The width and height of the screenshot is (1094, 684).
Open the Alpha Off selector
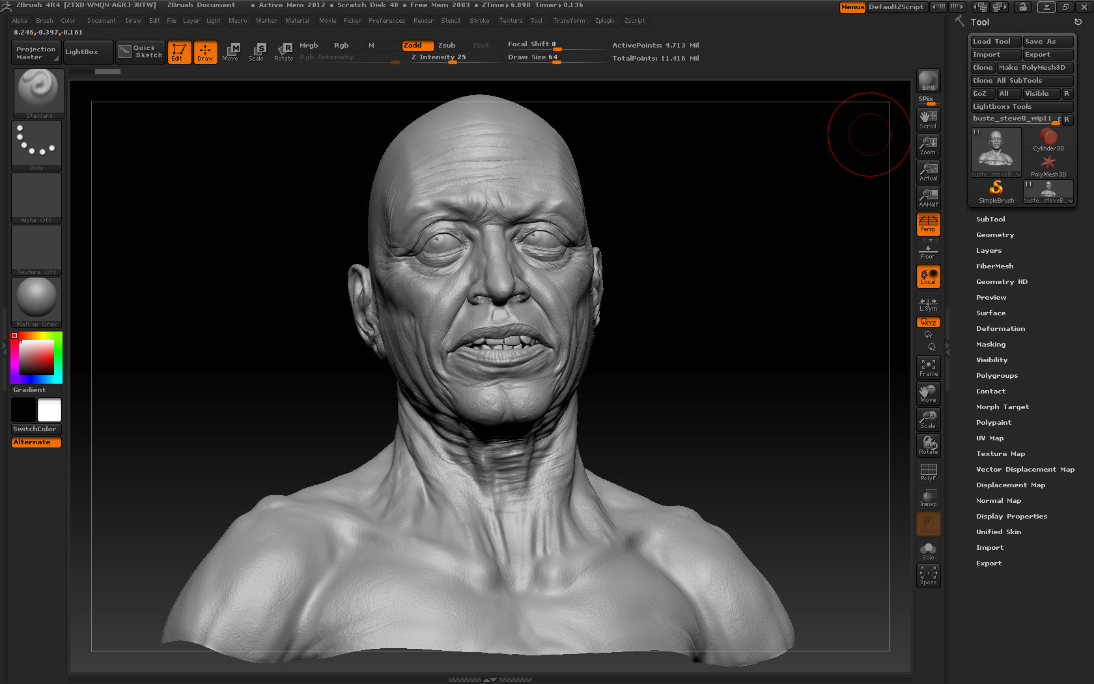[36, 197]
